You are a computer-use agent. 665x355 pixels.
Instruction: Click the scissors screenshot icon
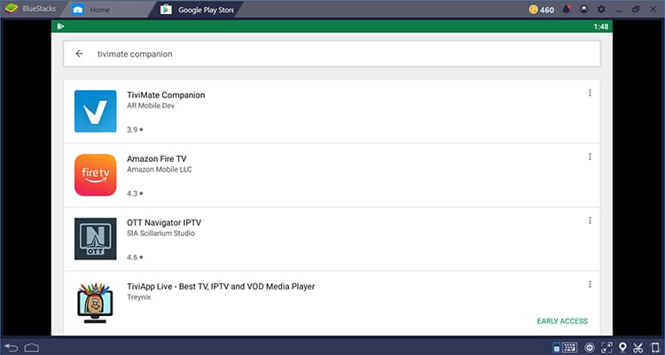pos(638,347)
